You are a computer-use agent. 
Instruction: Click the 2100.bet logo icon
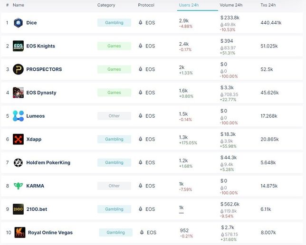(x=18, y=209)
